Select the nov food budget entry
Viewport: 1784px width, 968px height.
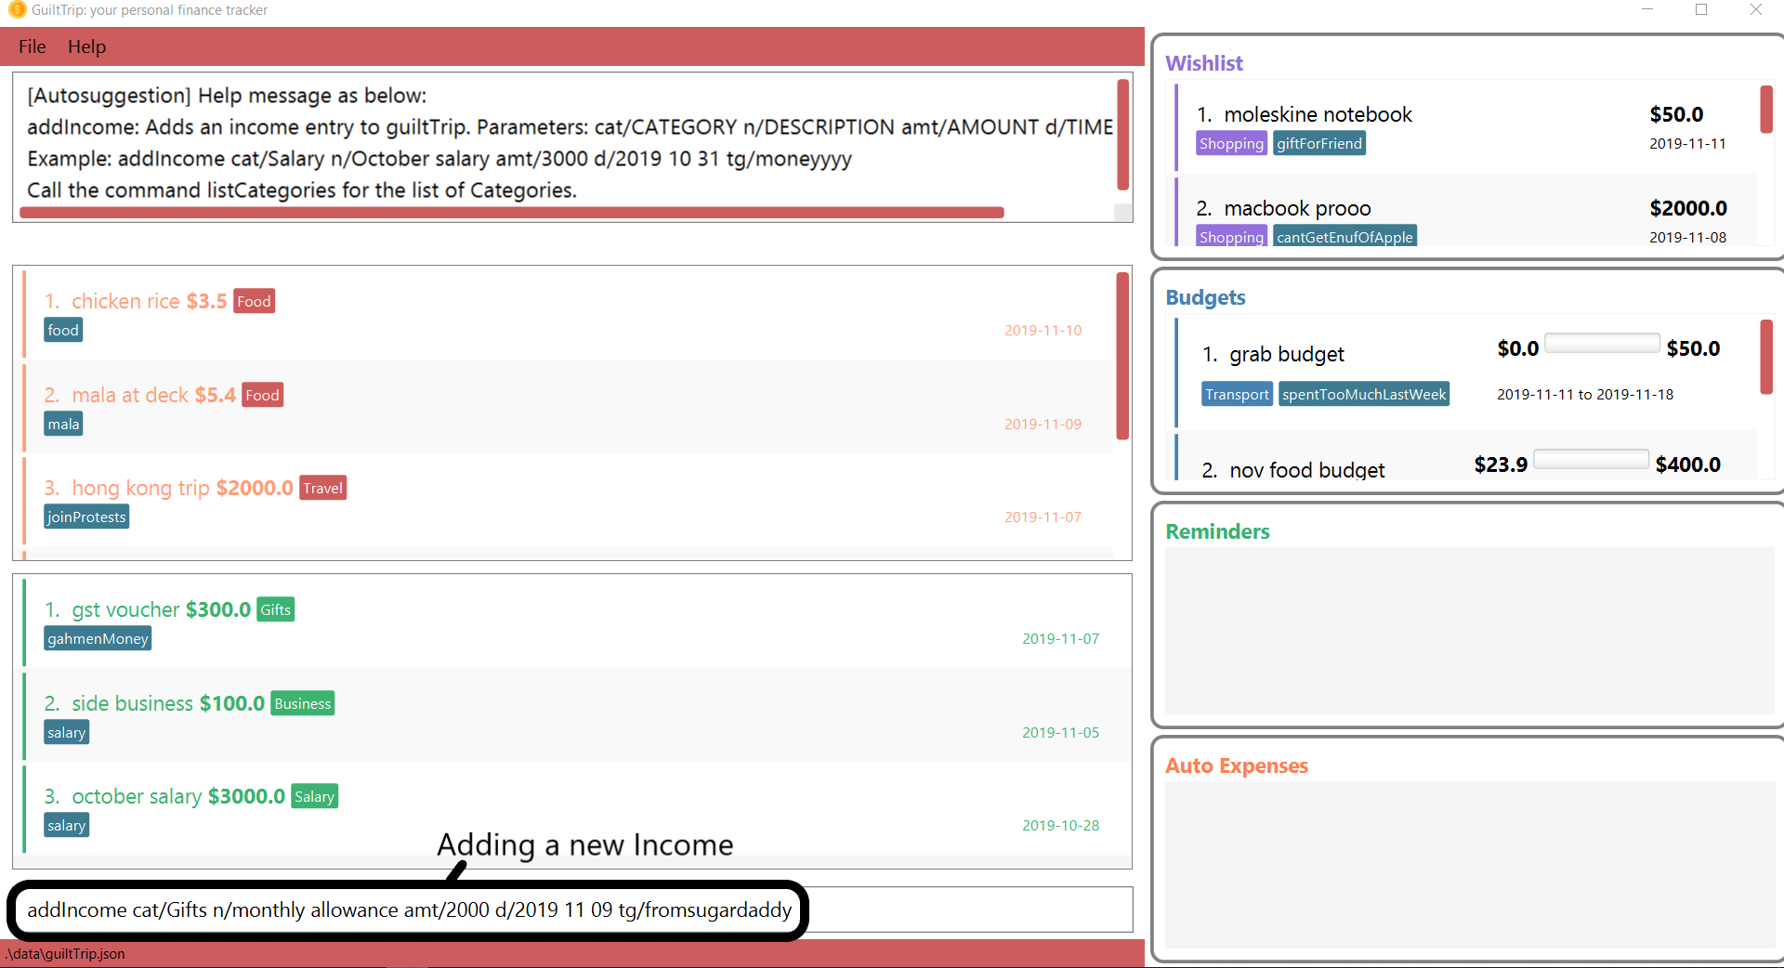tap(1465, 457)
